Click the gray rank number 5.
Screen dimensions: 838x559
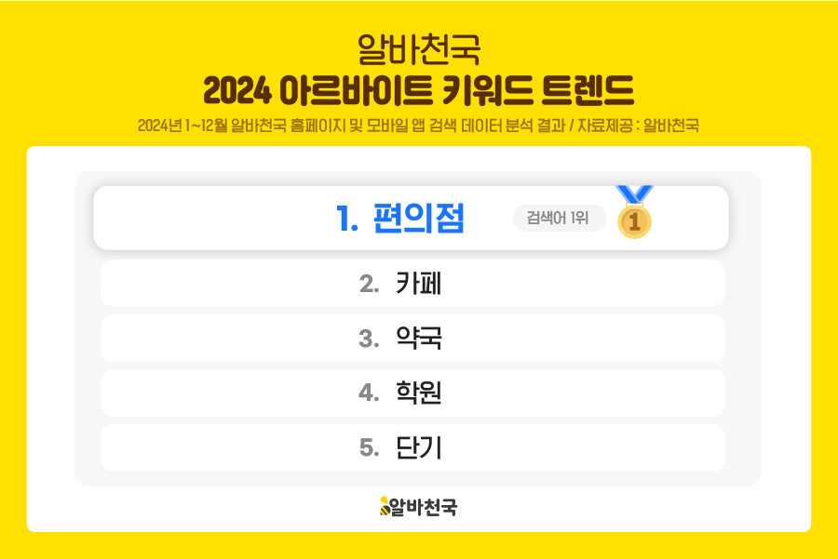pyautogui.click(x=369, y=448)
